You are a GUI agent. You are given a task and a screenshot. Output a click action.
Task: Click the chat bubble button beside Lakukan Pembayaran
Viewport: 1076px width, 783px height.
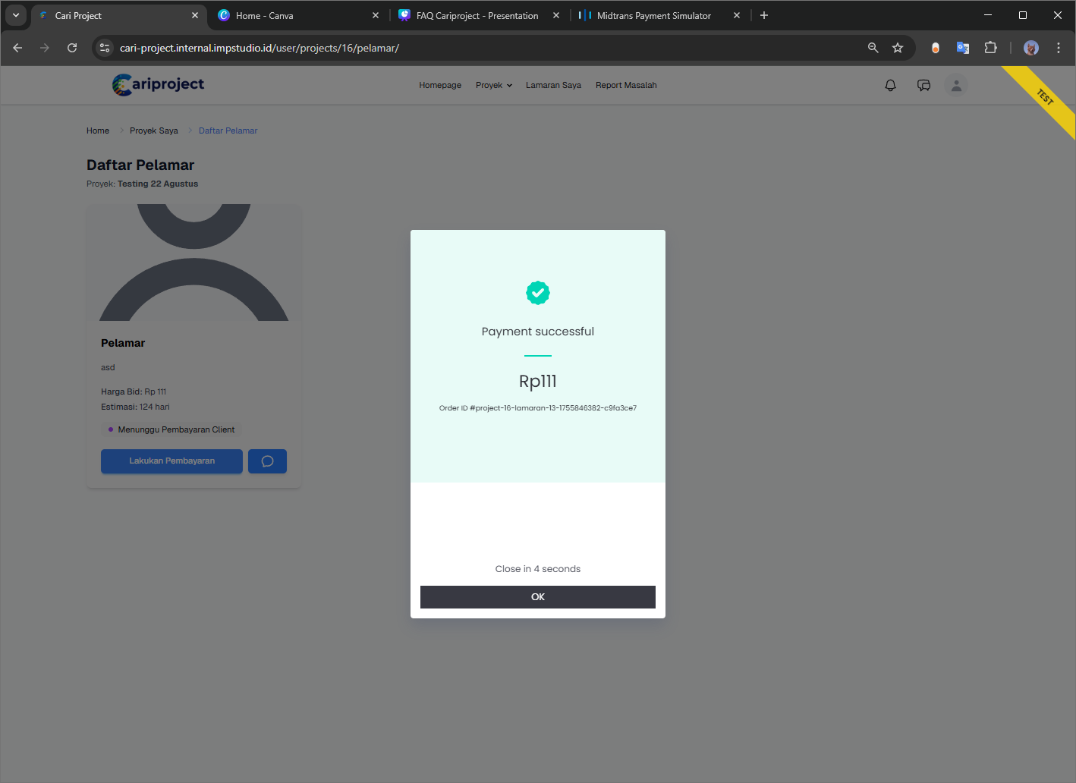pyautogui.click(x=267, y=461)
